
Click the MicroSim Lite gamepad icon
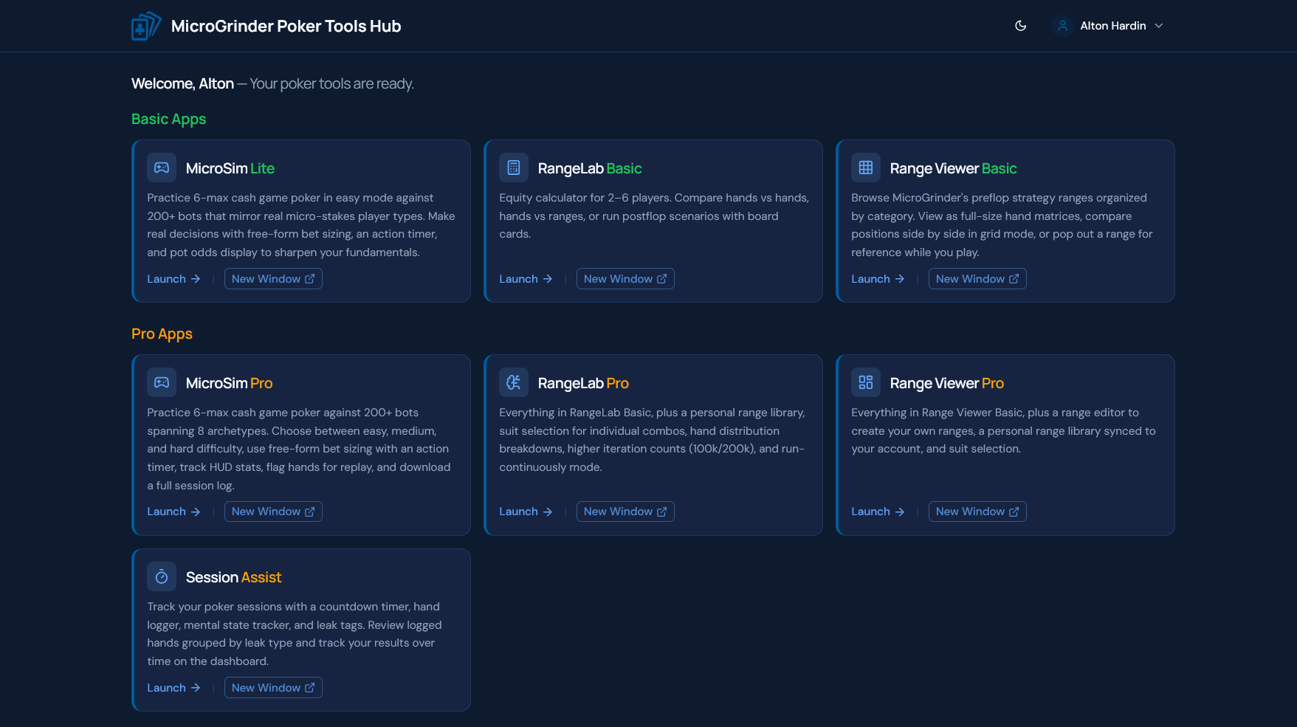[x=162, y=168]
